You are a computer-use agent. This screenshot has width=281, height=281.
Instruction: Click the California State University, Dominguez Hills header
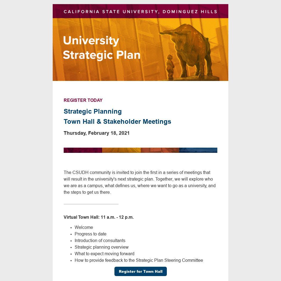(140, 12)
